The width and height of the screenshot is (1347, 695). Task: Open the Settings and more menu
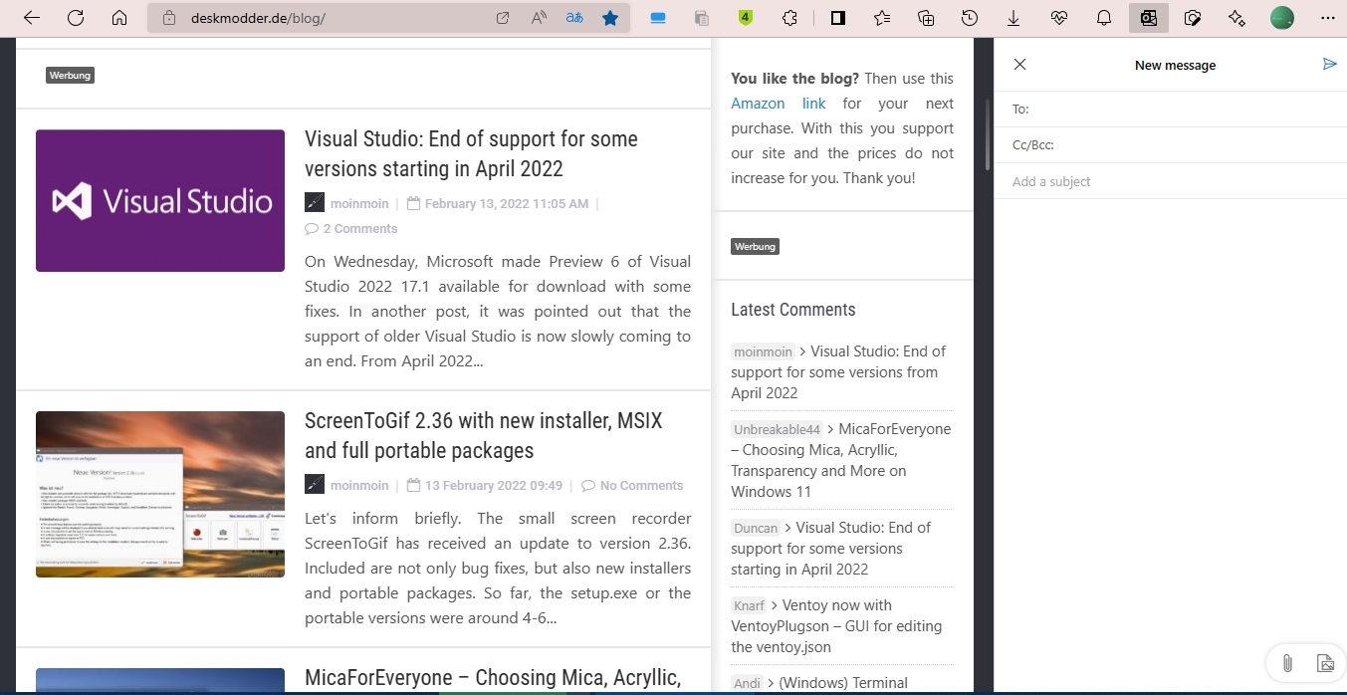[x=1327, y=18]
